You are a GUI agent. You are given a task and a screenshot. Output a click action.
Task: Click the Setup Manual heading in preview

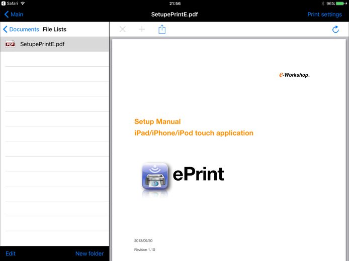pyautogui.click(x=157, y=121)
